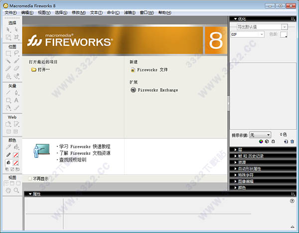
Task: Check the 不再显示 checkbox
Action: pos(30,179)
